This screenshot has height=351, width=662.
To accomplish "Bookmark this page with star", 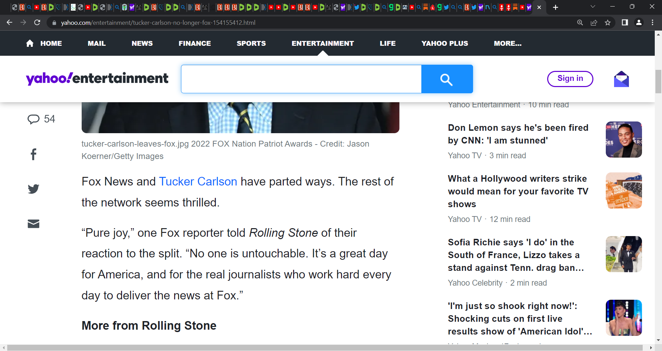I will [x=608, y=22].
